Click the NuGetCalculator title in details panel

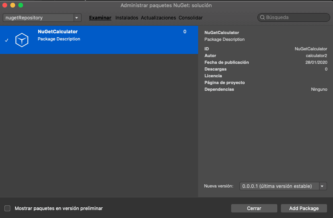click(x=222, y=33)
